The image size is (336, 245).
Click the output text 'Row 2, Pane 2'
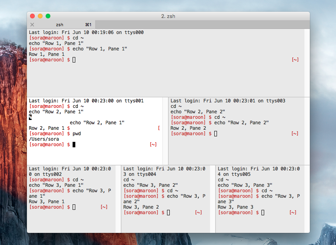click(x=188, y=128)
